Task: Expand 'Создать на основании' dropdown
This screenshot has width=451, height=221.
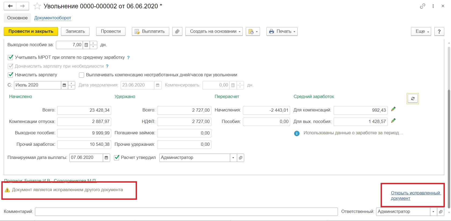Action: coord(214,31)
